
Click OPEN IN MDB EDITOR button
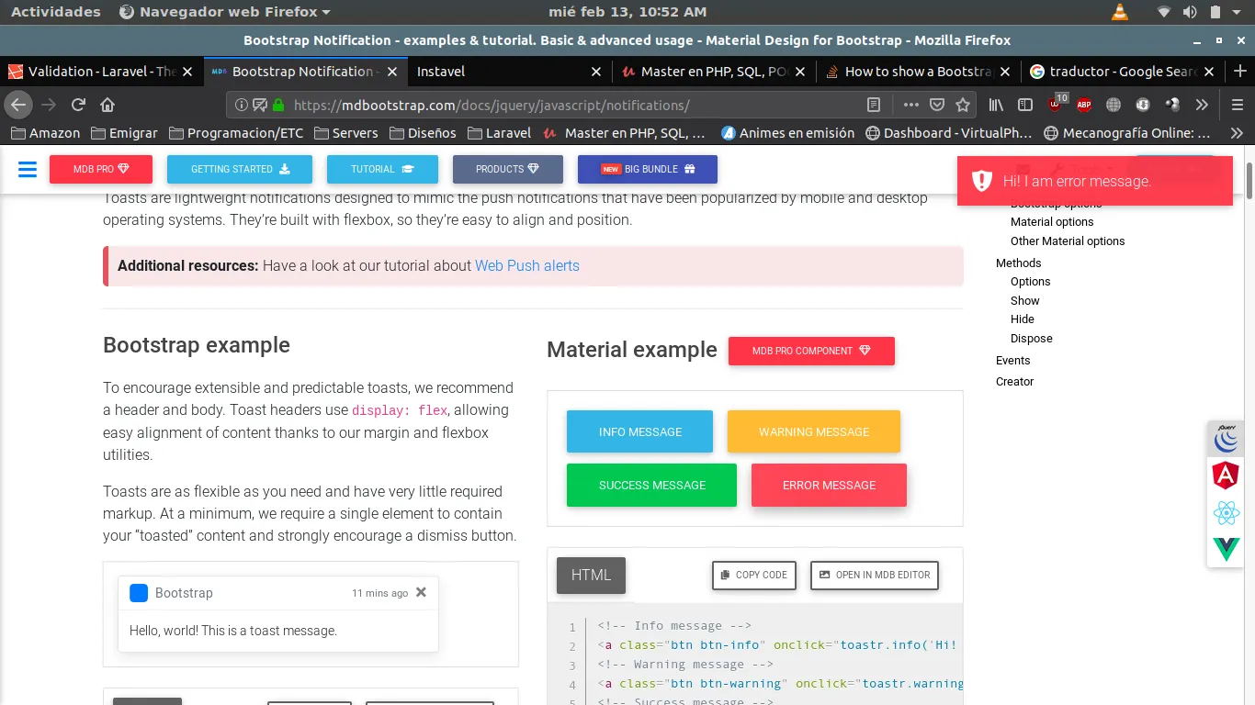(875, 575)
